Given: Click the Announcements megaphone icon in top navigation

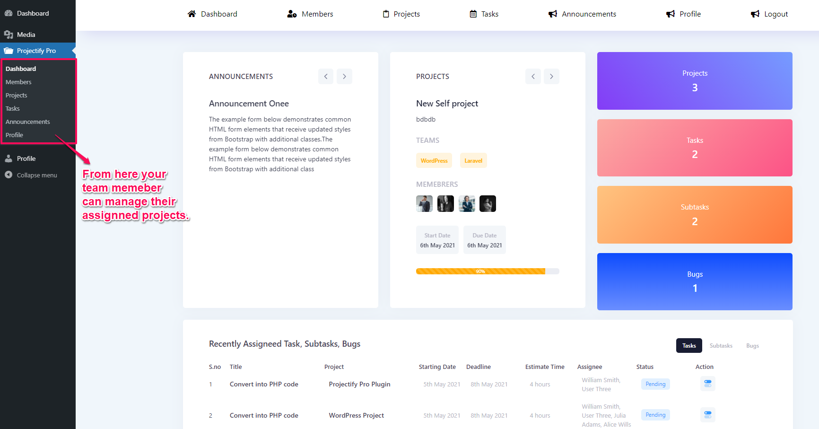Looking at the screenshot, I should (552, 14).
